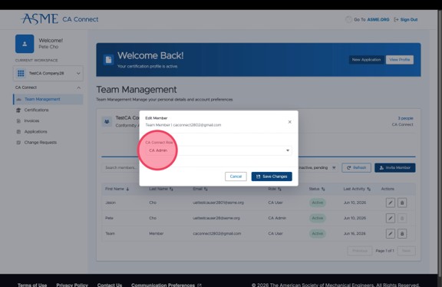Screen dimensions: 442x287
Task: Click the 3 people count text
Action: click(x=405, y=118)
